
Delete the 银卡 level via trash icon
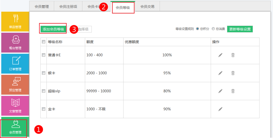233,73
